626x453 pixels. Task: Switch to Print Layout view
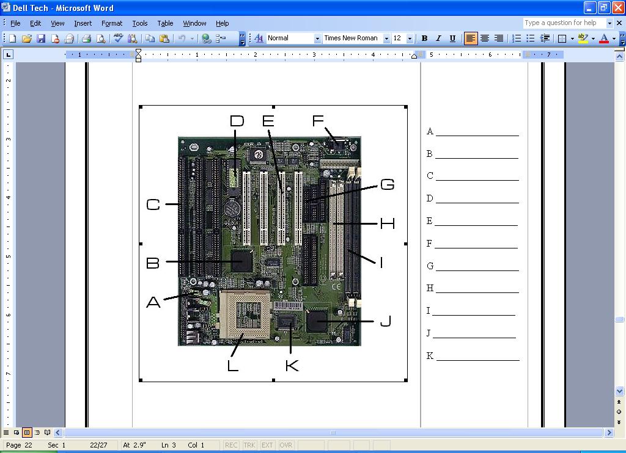point(27,432)
